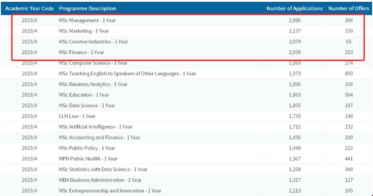The image size is (373, 196).
Task: Sort by Programme Description column header
Action: (88, 8)
